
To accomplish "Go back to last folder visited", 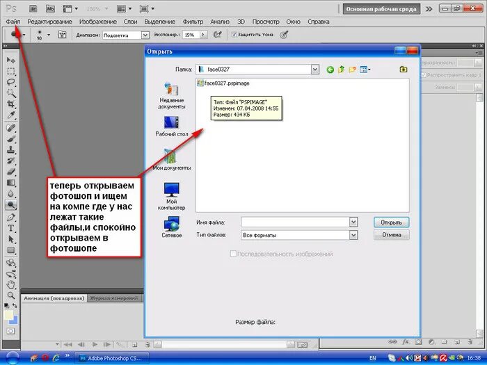I will [330, 70].
